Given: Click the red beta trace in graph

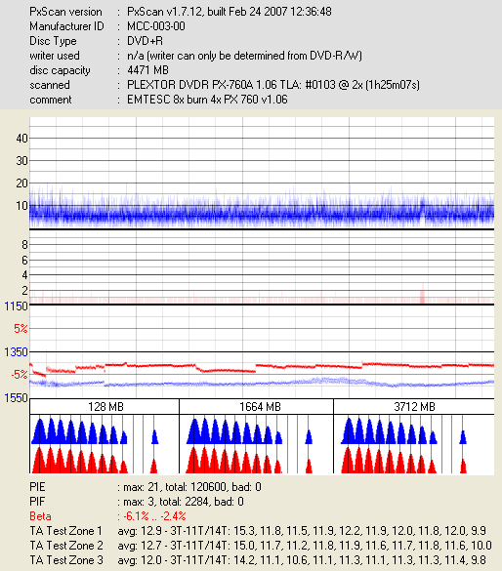Looking at the screenshot, I should click(262, 366).
